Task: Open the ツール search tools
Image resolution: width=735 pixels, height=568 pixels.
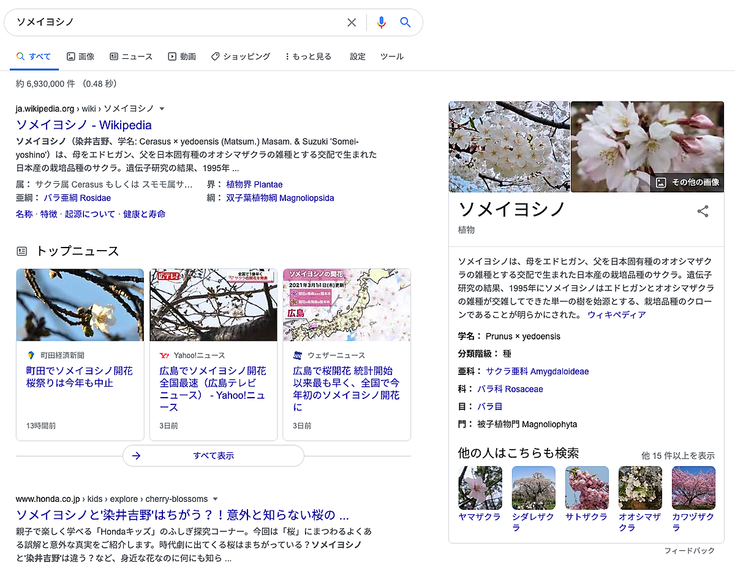Action: coord(392,56)
